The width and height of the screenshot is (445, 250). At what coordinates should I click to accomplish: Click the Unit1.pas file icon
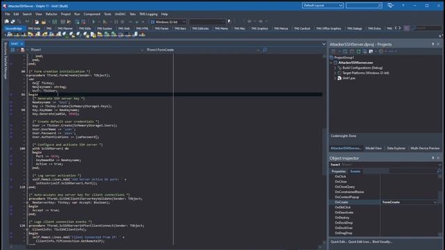point(339,78)
